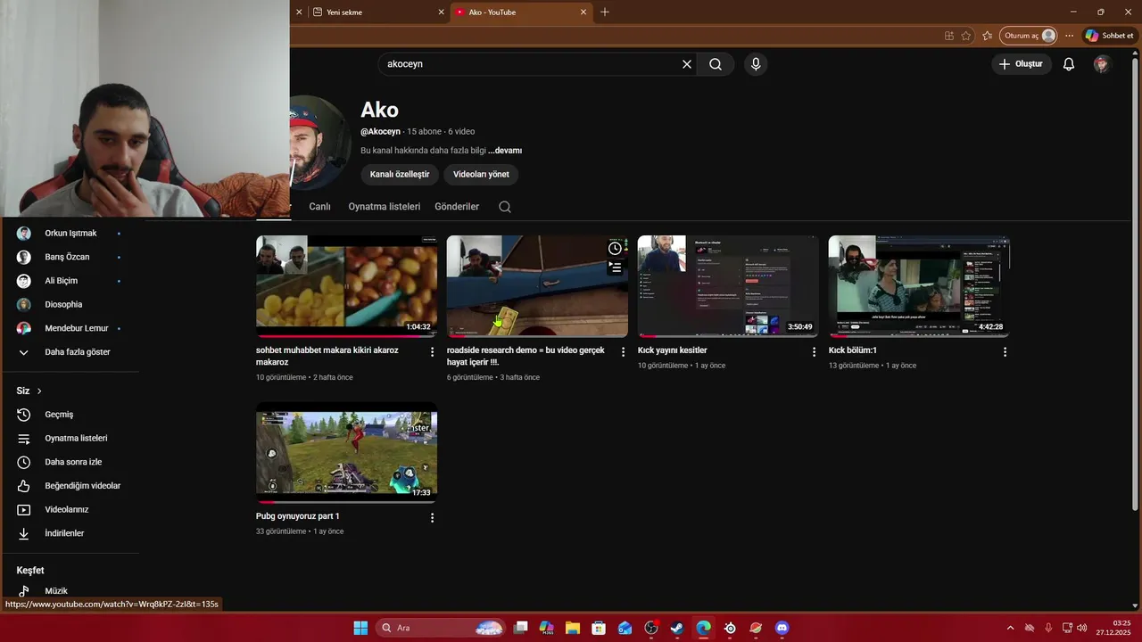Screen dimensions: 1142x642
Task: Open Oynatma listeleri in the sidebar
Action: tap(77, 439)
